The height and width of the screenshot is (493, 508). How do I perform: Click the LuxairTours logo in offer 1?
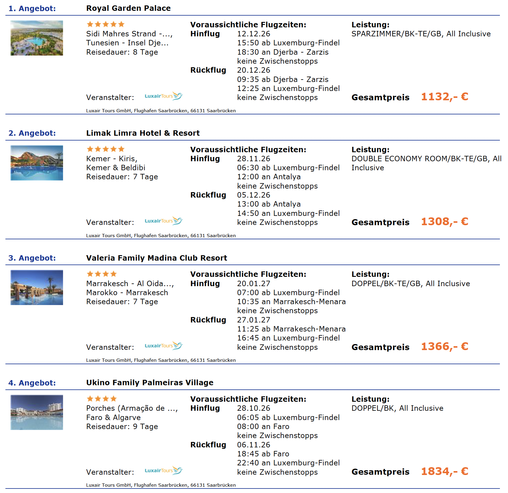[x=163, y=96]
